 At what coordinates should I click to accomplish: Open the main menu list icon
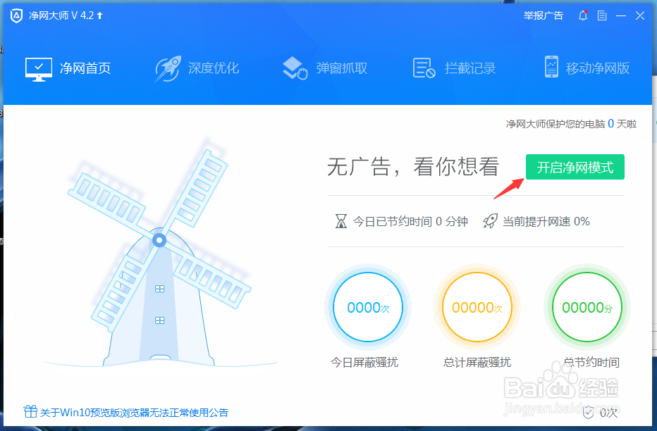[x=602, y=16]
